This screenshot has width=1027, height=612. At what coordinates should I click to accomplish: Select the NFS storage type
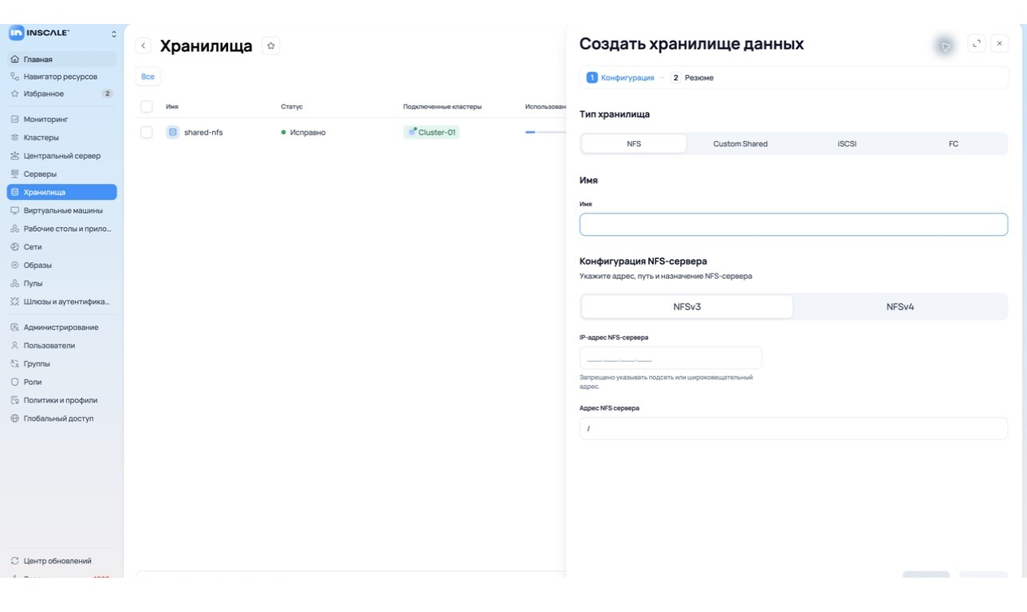[x=634, y=144]
